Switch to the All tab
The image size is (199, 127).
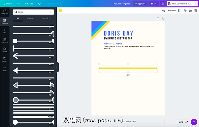pos(18,18)
